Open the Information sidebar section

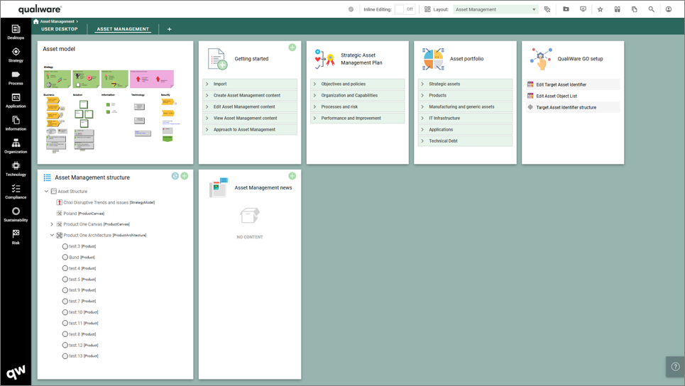(16, 123)
